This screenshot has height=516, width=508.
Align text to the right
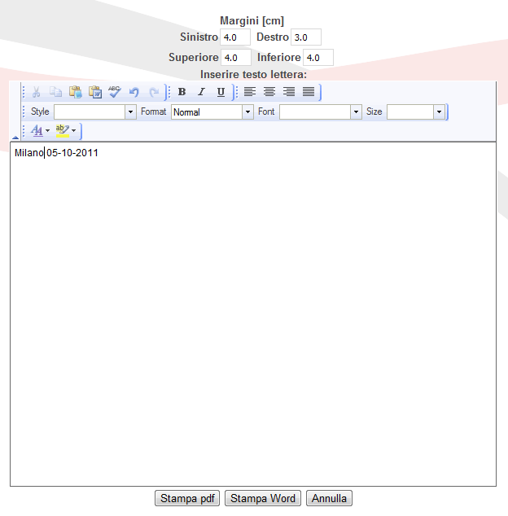point(289,92)
